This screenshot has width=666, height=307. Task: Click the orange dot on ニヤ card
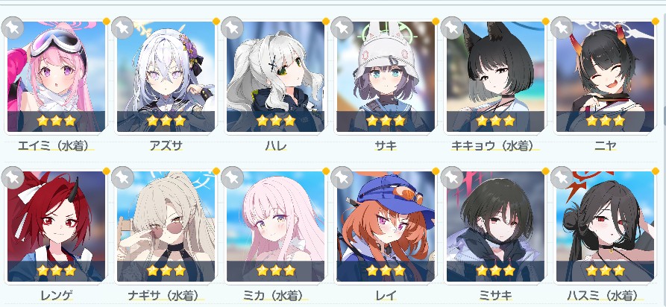pos(656,21)
